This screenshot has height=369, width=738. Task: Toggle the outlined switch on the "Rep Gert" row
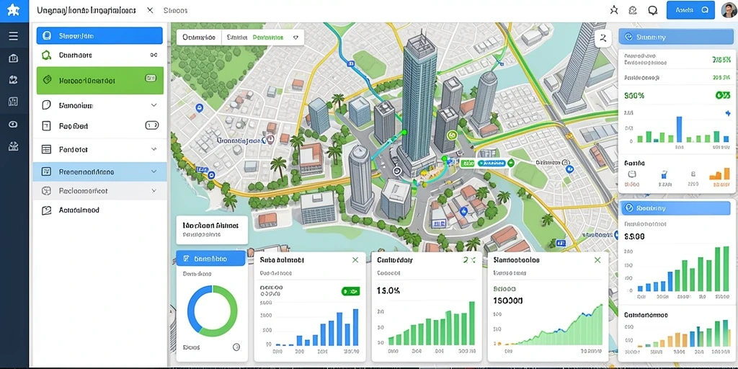coord(151,125)
